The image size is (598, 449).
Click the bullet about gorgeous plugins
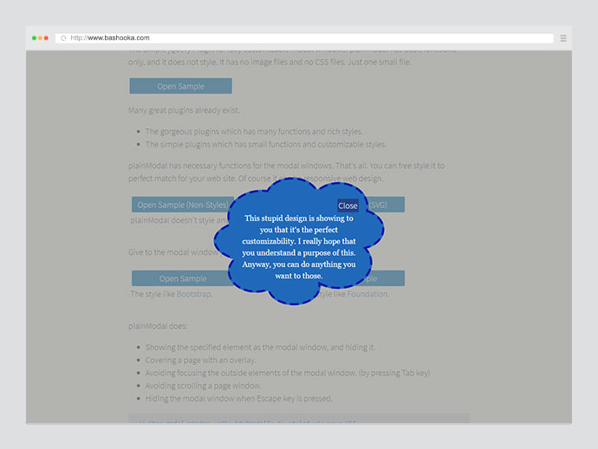[x=254, y=132]
